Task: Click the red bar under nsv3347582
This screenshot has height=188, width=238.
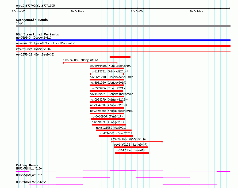Action: coord(107,108)
